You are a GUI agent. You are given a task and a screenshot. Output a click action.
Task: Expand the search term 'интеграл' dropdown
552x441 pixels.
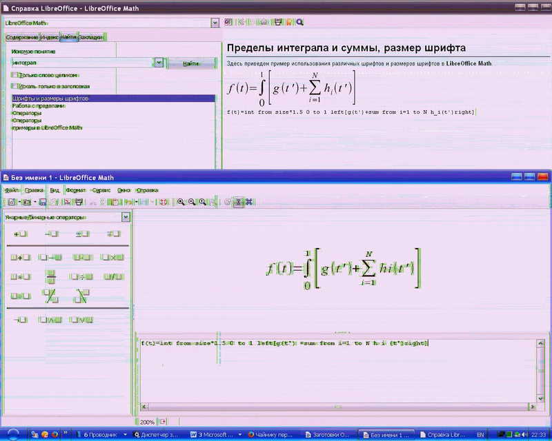pos(159,63)
